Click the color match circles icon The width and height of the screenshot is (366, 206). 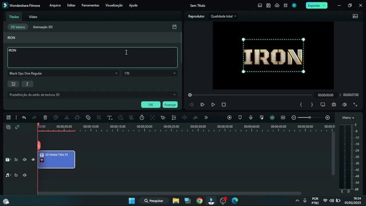(x=163, y=117)
